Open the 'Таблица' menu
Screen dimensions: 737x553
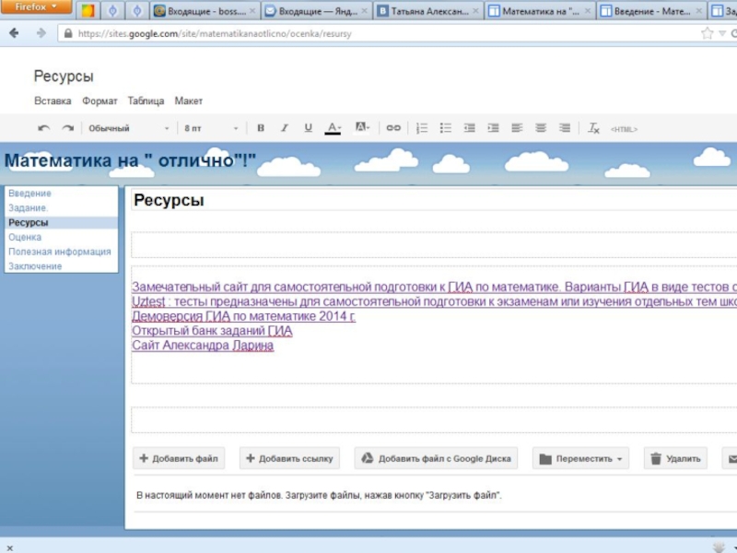pyautogui.click(x=146, y=100)
